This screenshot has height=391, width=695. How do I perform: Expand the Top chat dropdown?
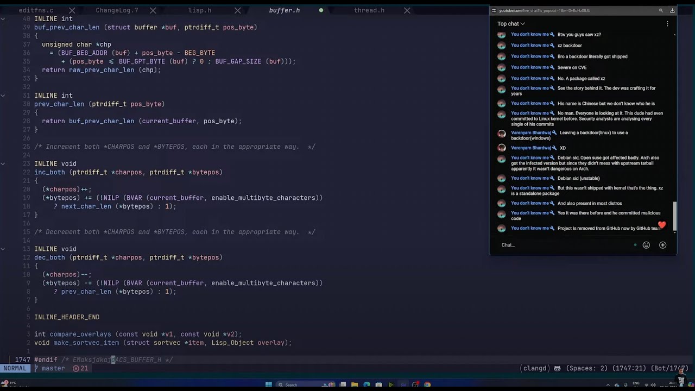click(511, 24)
